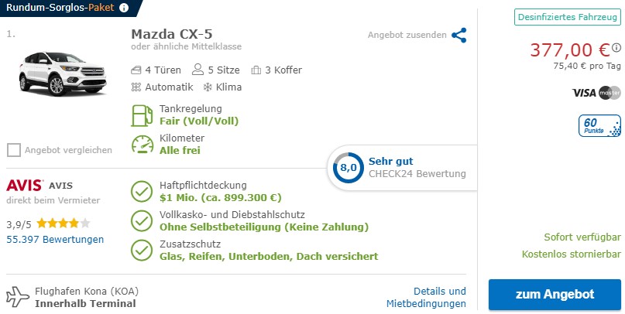The height and width of the screenshot is (314, 625).
Task: Click the Mazda CX-5 title
Action: (172, 34)
